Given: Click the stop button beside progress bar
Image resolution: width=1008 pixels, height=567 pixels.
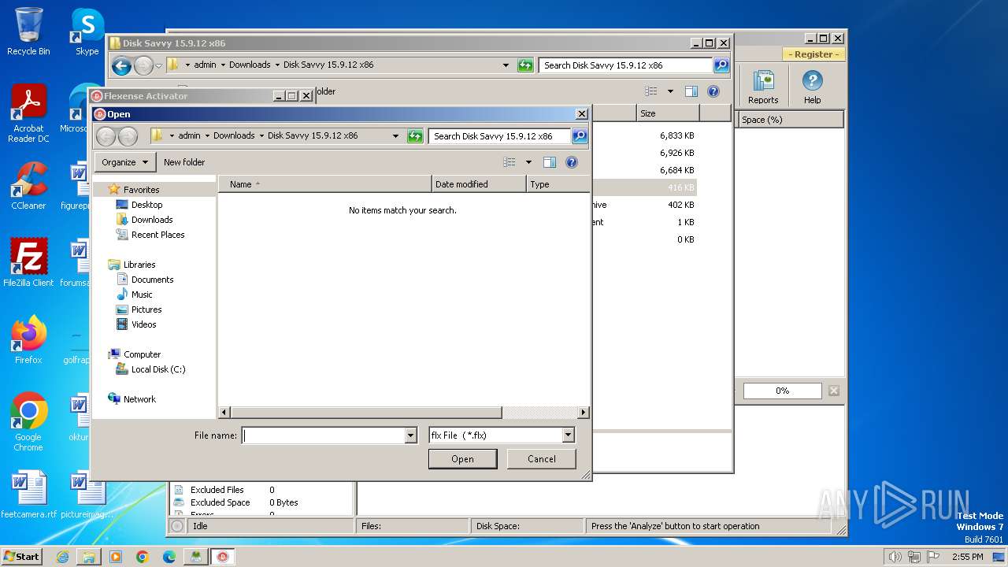Looking at the screenshot, I should [834, 391].
